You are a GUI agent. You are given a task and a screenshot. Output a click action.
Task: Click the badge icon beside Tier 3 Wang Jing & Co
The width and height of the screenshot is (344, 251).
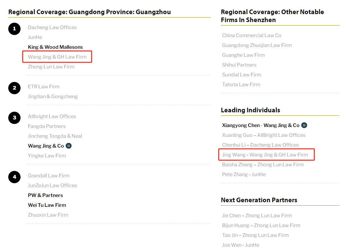pos(69,146)
